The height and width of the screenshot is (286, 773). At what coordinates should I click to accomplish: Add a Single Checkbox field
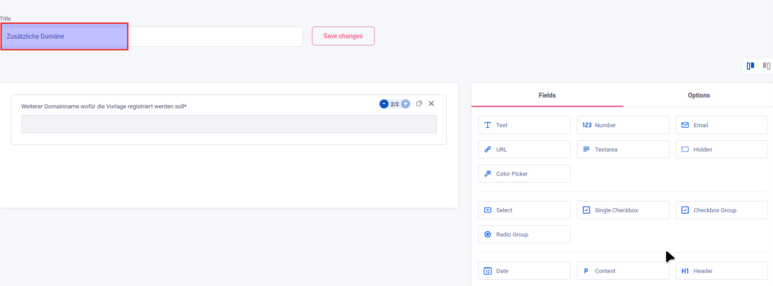tap(622, 210)
